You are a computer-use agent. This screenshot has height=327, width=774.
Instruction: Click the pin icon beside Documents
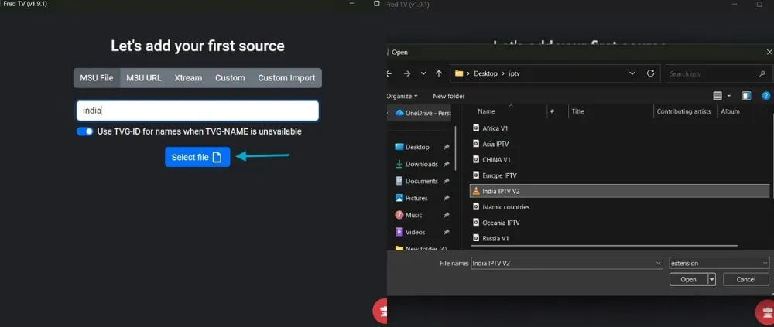point(447,181)
